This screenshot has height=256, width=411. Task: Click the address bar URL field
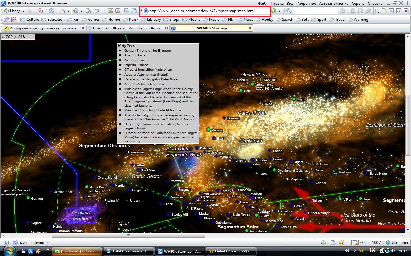pyautogui.click(x=206, y=11)
